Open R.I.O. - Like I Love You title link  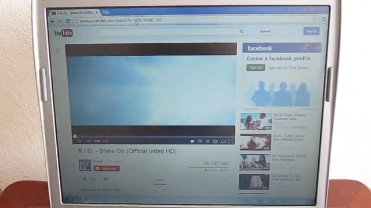point(289,138)
